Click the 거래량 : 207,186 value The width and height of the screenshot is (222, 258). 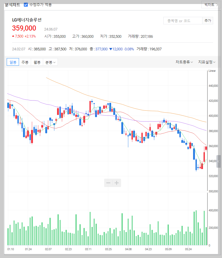click(x=140, y=36)
